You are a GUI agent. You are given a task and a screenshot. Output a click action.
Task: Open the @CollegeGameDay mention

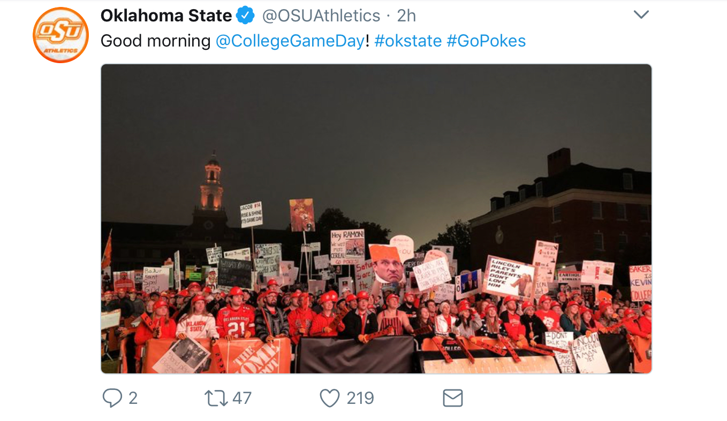pos(290,41)
